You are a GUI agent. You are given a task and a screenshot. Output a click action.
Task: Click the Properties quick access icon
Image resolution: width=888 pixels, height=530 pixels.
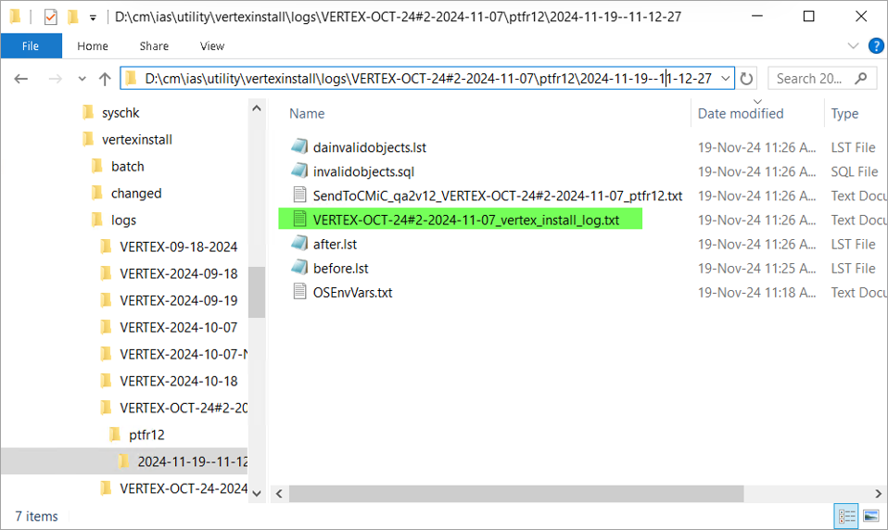[50, 18]
